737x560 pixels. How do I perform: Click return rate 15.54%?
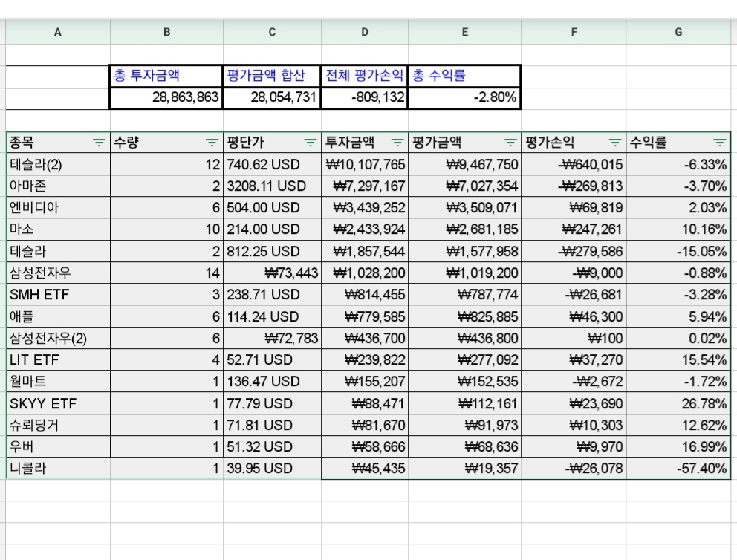point(678,360)
